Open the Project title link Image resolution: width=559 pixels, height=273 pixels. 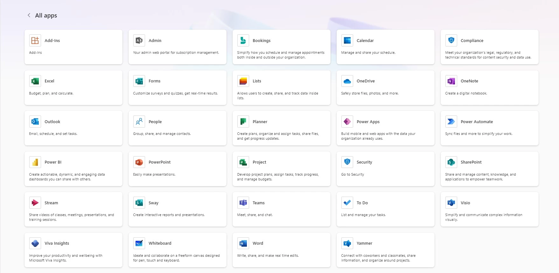[259, 162]
